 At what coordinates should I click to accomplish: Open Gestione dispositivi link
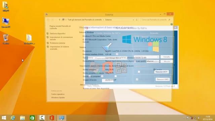[x=57, y=34]
